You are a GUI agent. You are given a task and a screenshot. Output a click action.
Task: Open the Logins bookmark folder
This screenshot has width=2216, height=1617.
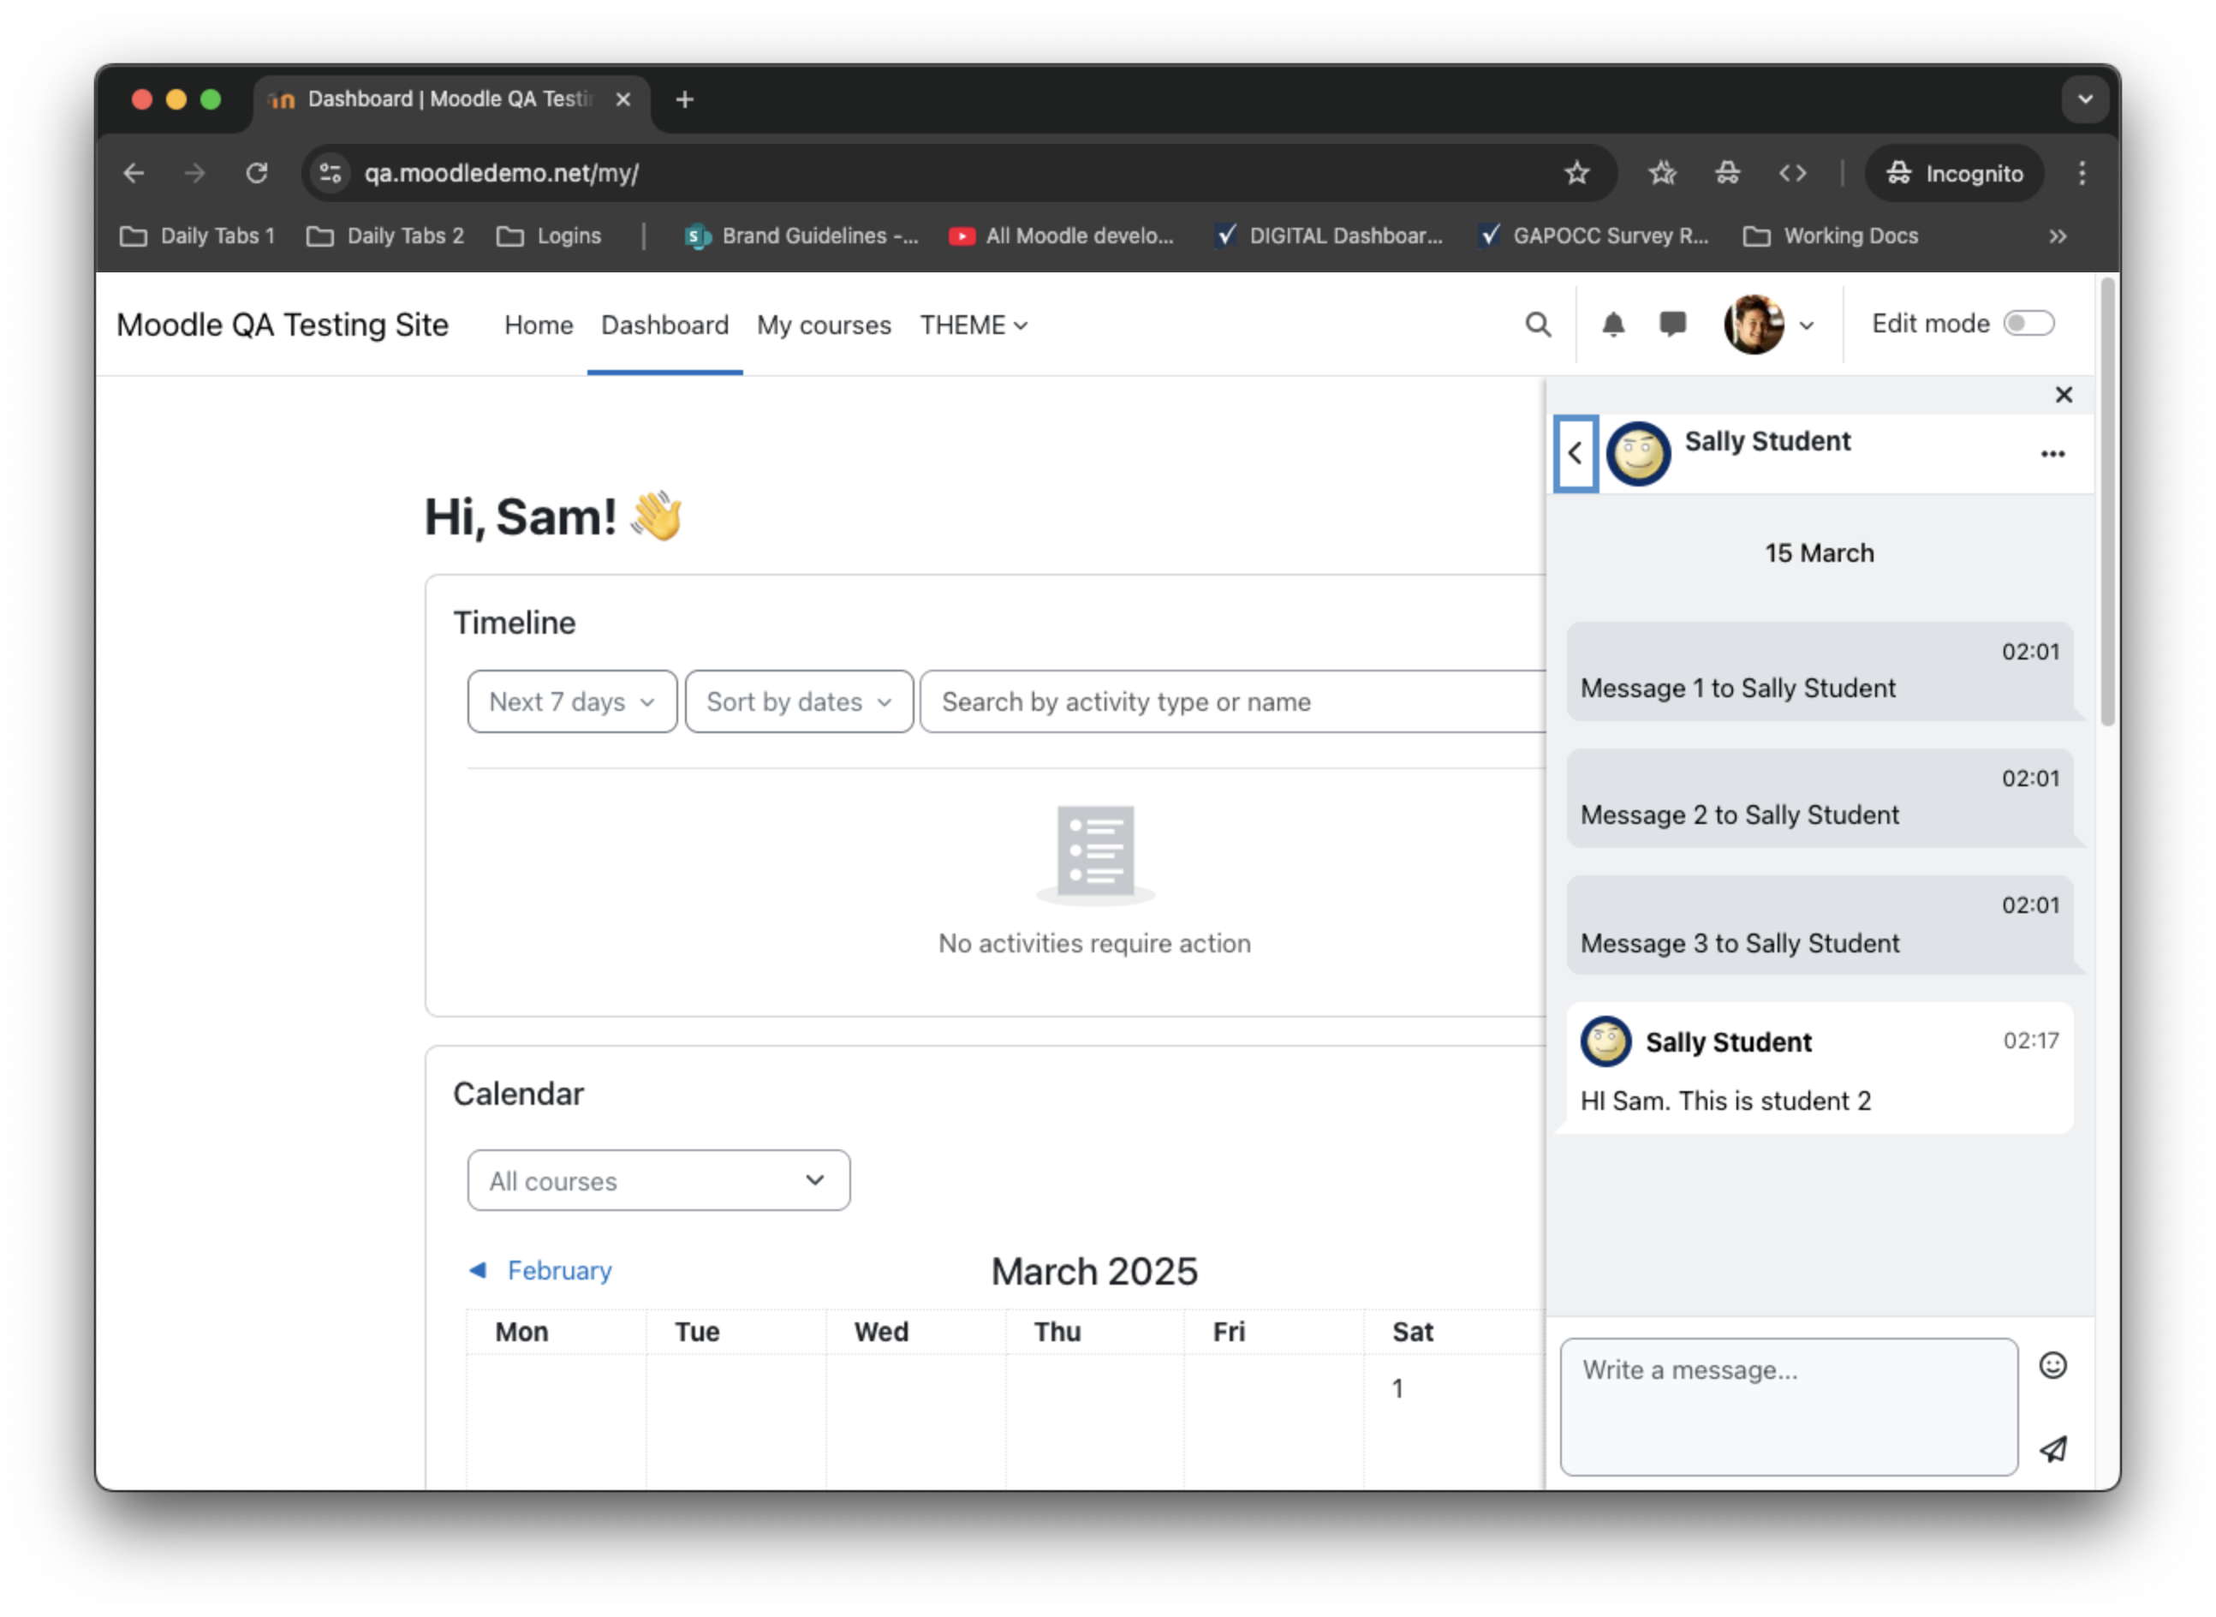pyautogui.click(x=548, y=236)
